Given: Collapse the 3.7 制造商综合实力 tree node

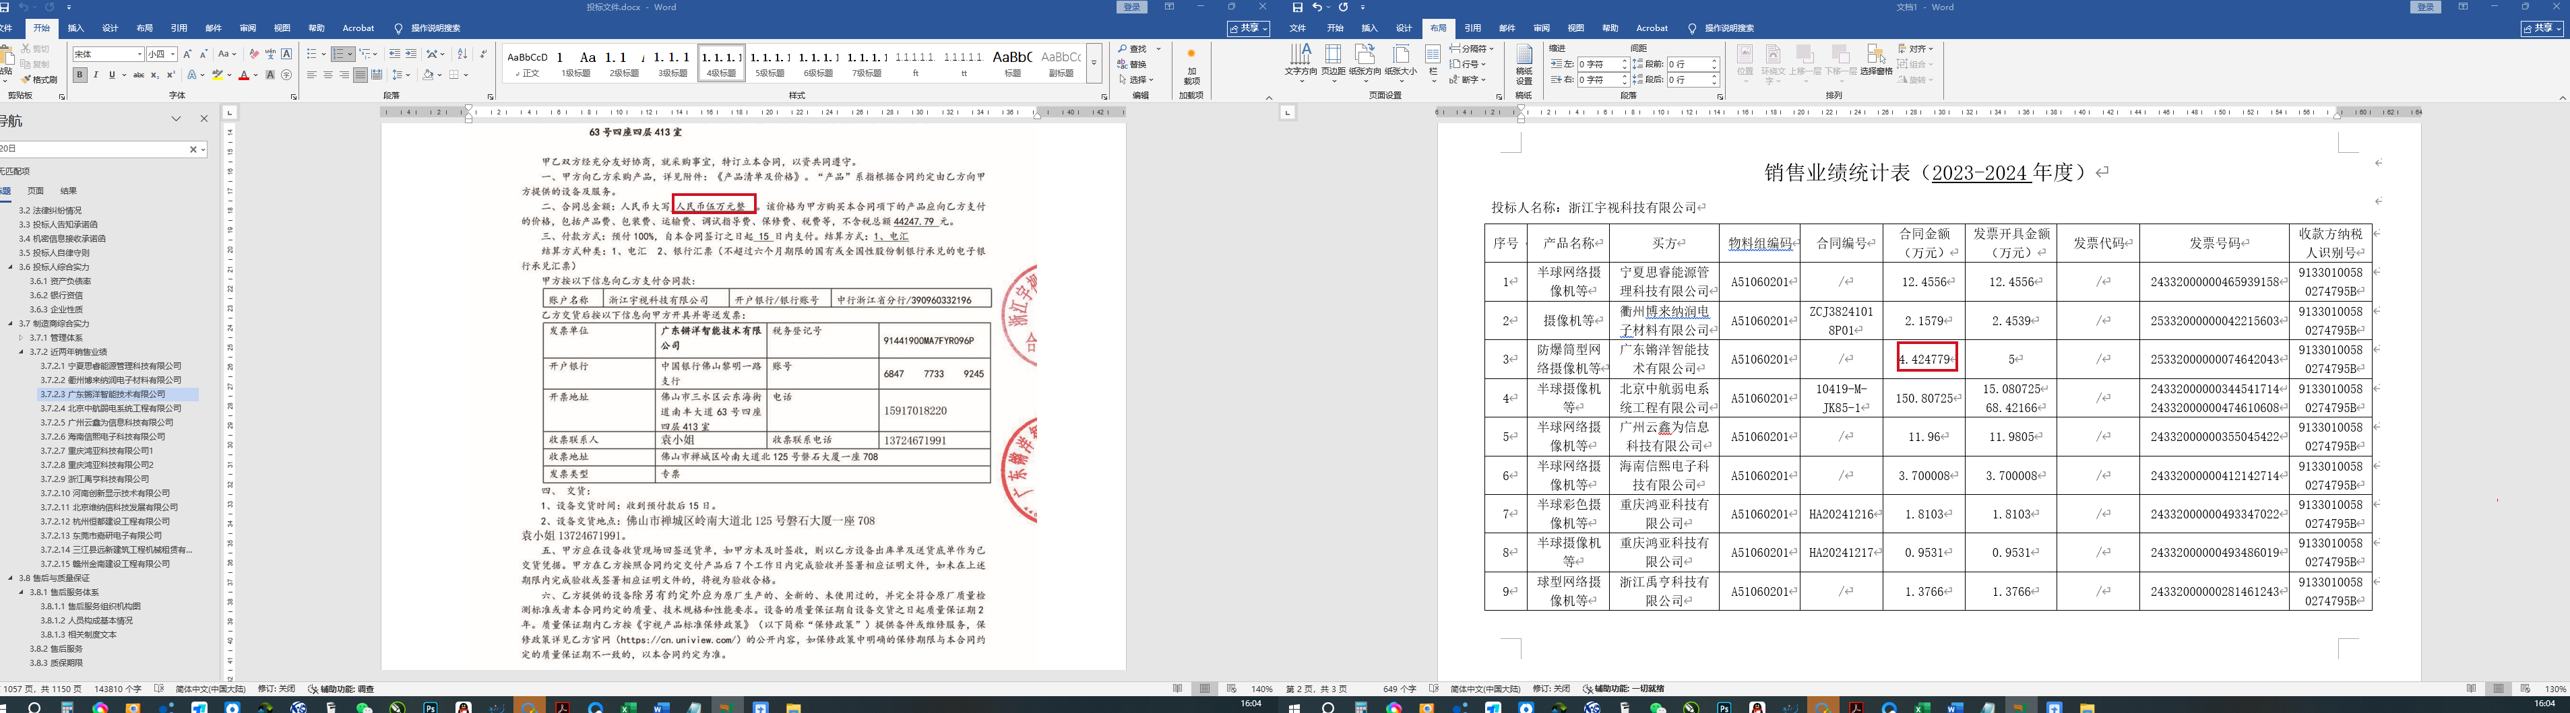Looking at the screenshot, I should [x=10, y=323].
